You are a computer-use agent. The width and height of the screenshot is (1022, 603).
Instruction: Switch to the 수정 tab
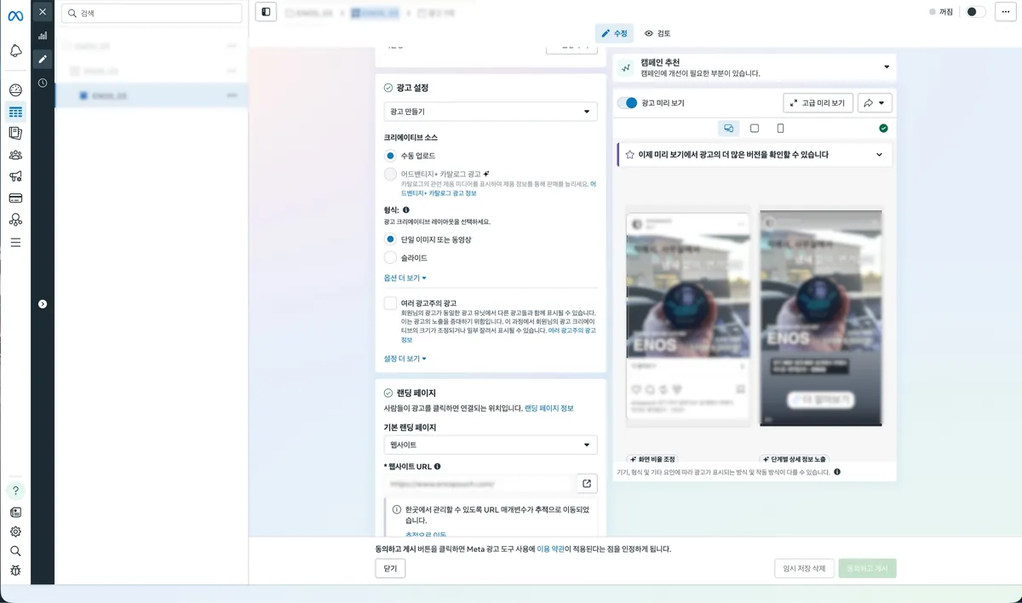[x=614, y=33]
